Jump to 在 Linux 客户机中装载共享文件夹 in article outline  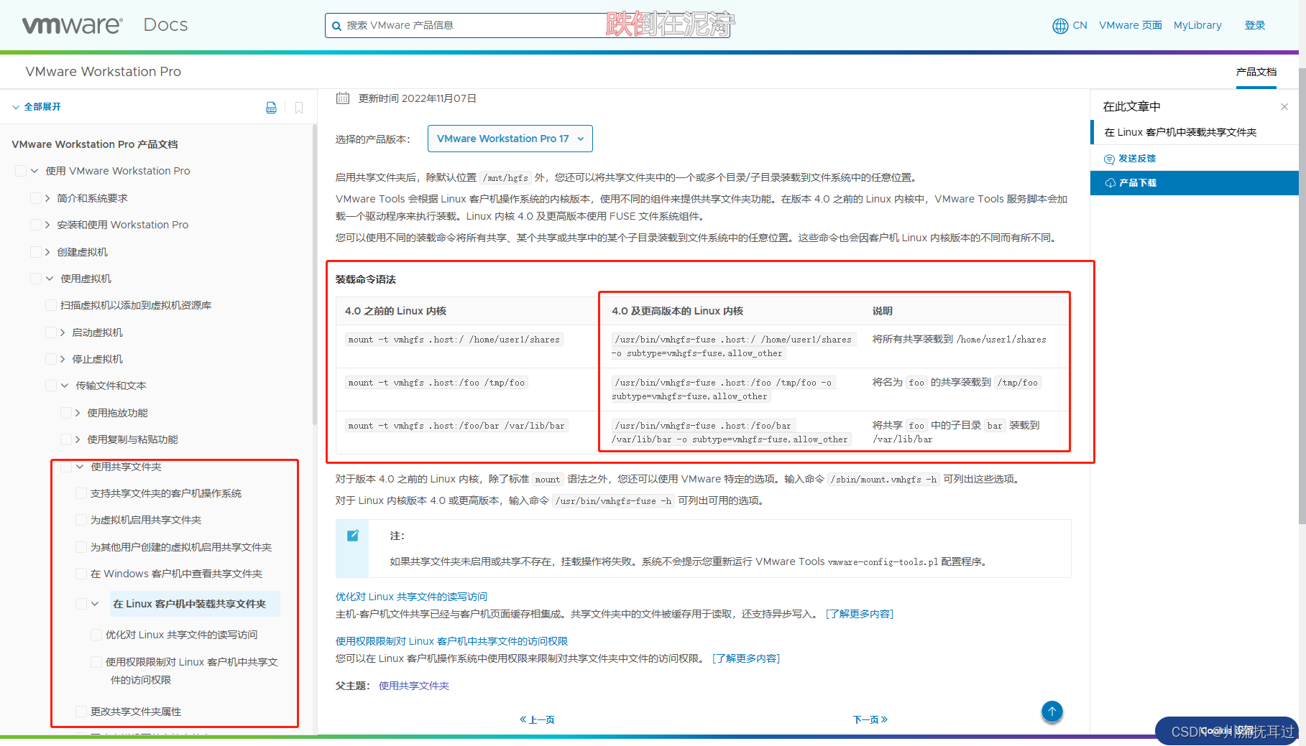(1180, 132)
